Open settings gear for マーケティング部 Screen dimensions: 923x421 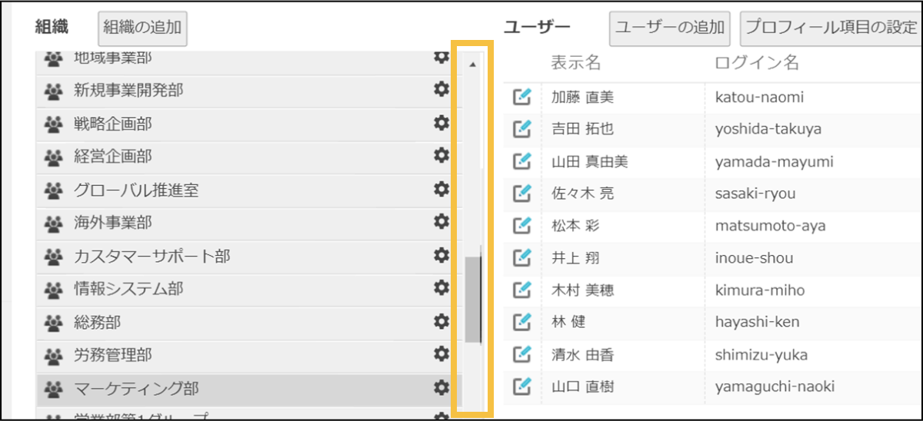pyautogui.click(x=442, y=386)
